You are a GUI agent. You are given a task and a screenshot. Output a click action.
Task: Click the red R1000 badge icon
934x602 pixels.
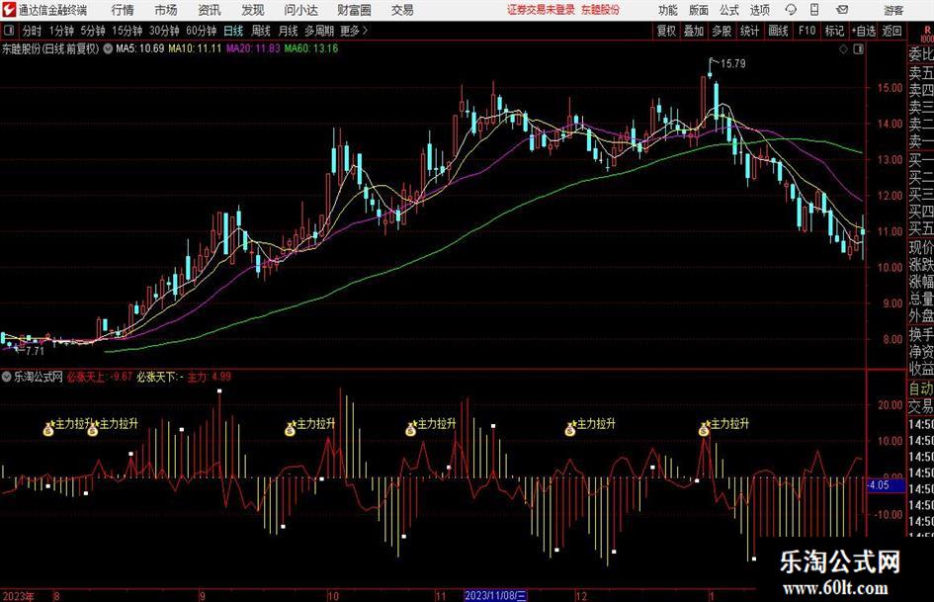927,34
